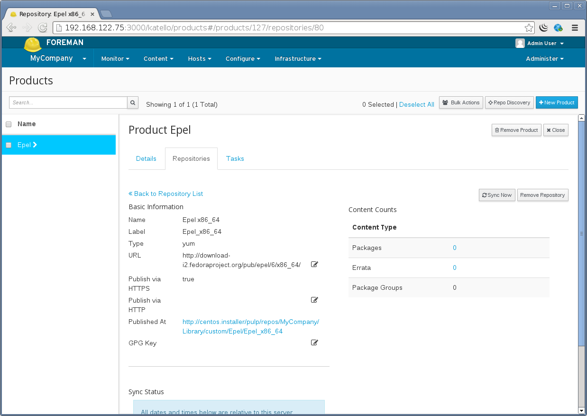This screenshot has height=416, width=587.
Task: Open the Configure menu
Action: tap(243, 59)
